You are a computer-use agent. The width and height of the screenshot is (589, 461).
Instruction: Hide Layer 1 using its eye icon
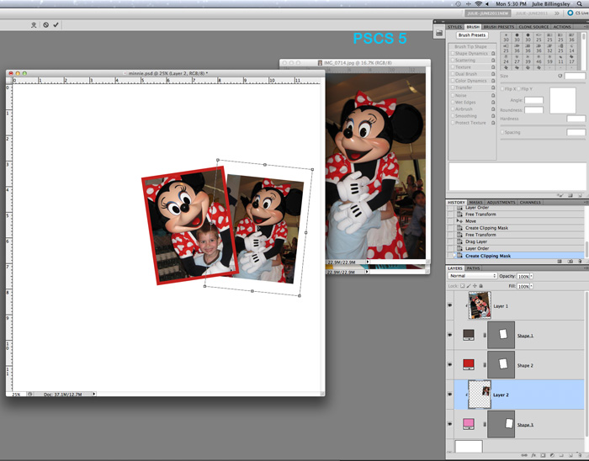[450, 305]
